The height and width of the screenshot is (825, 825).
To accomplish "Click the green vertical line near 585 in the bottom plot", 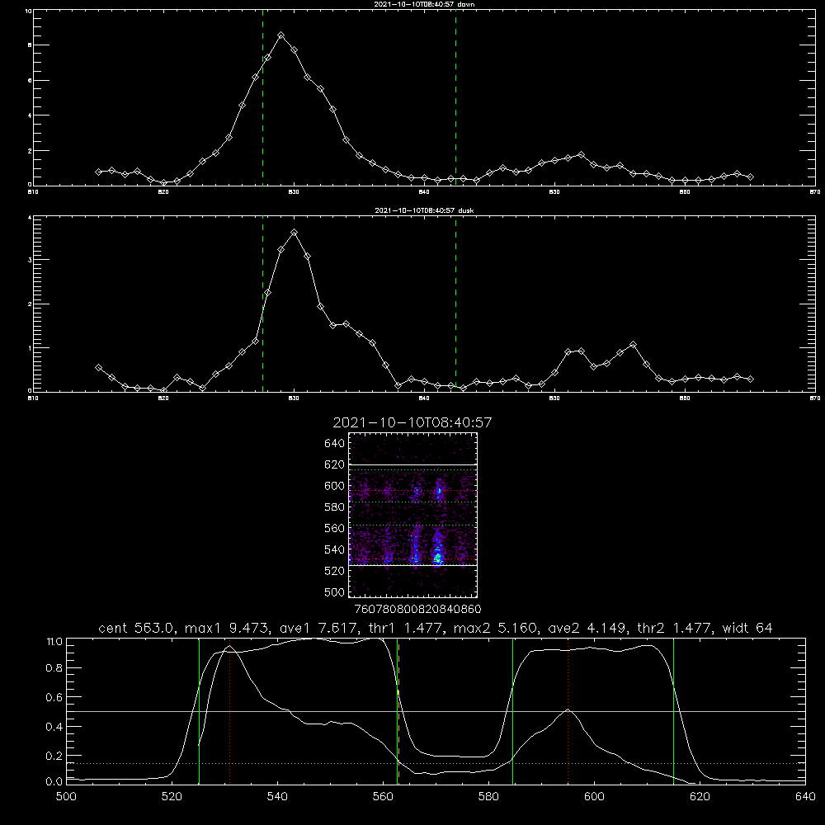I will pos(512,710).
